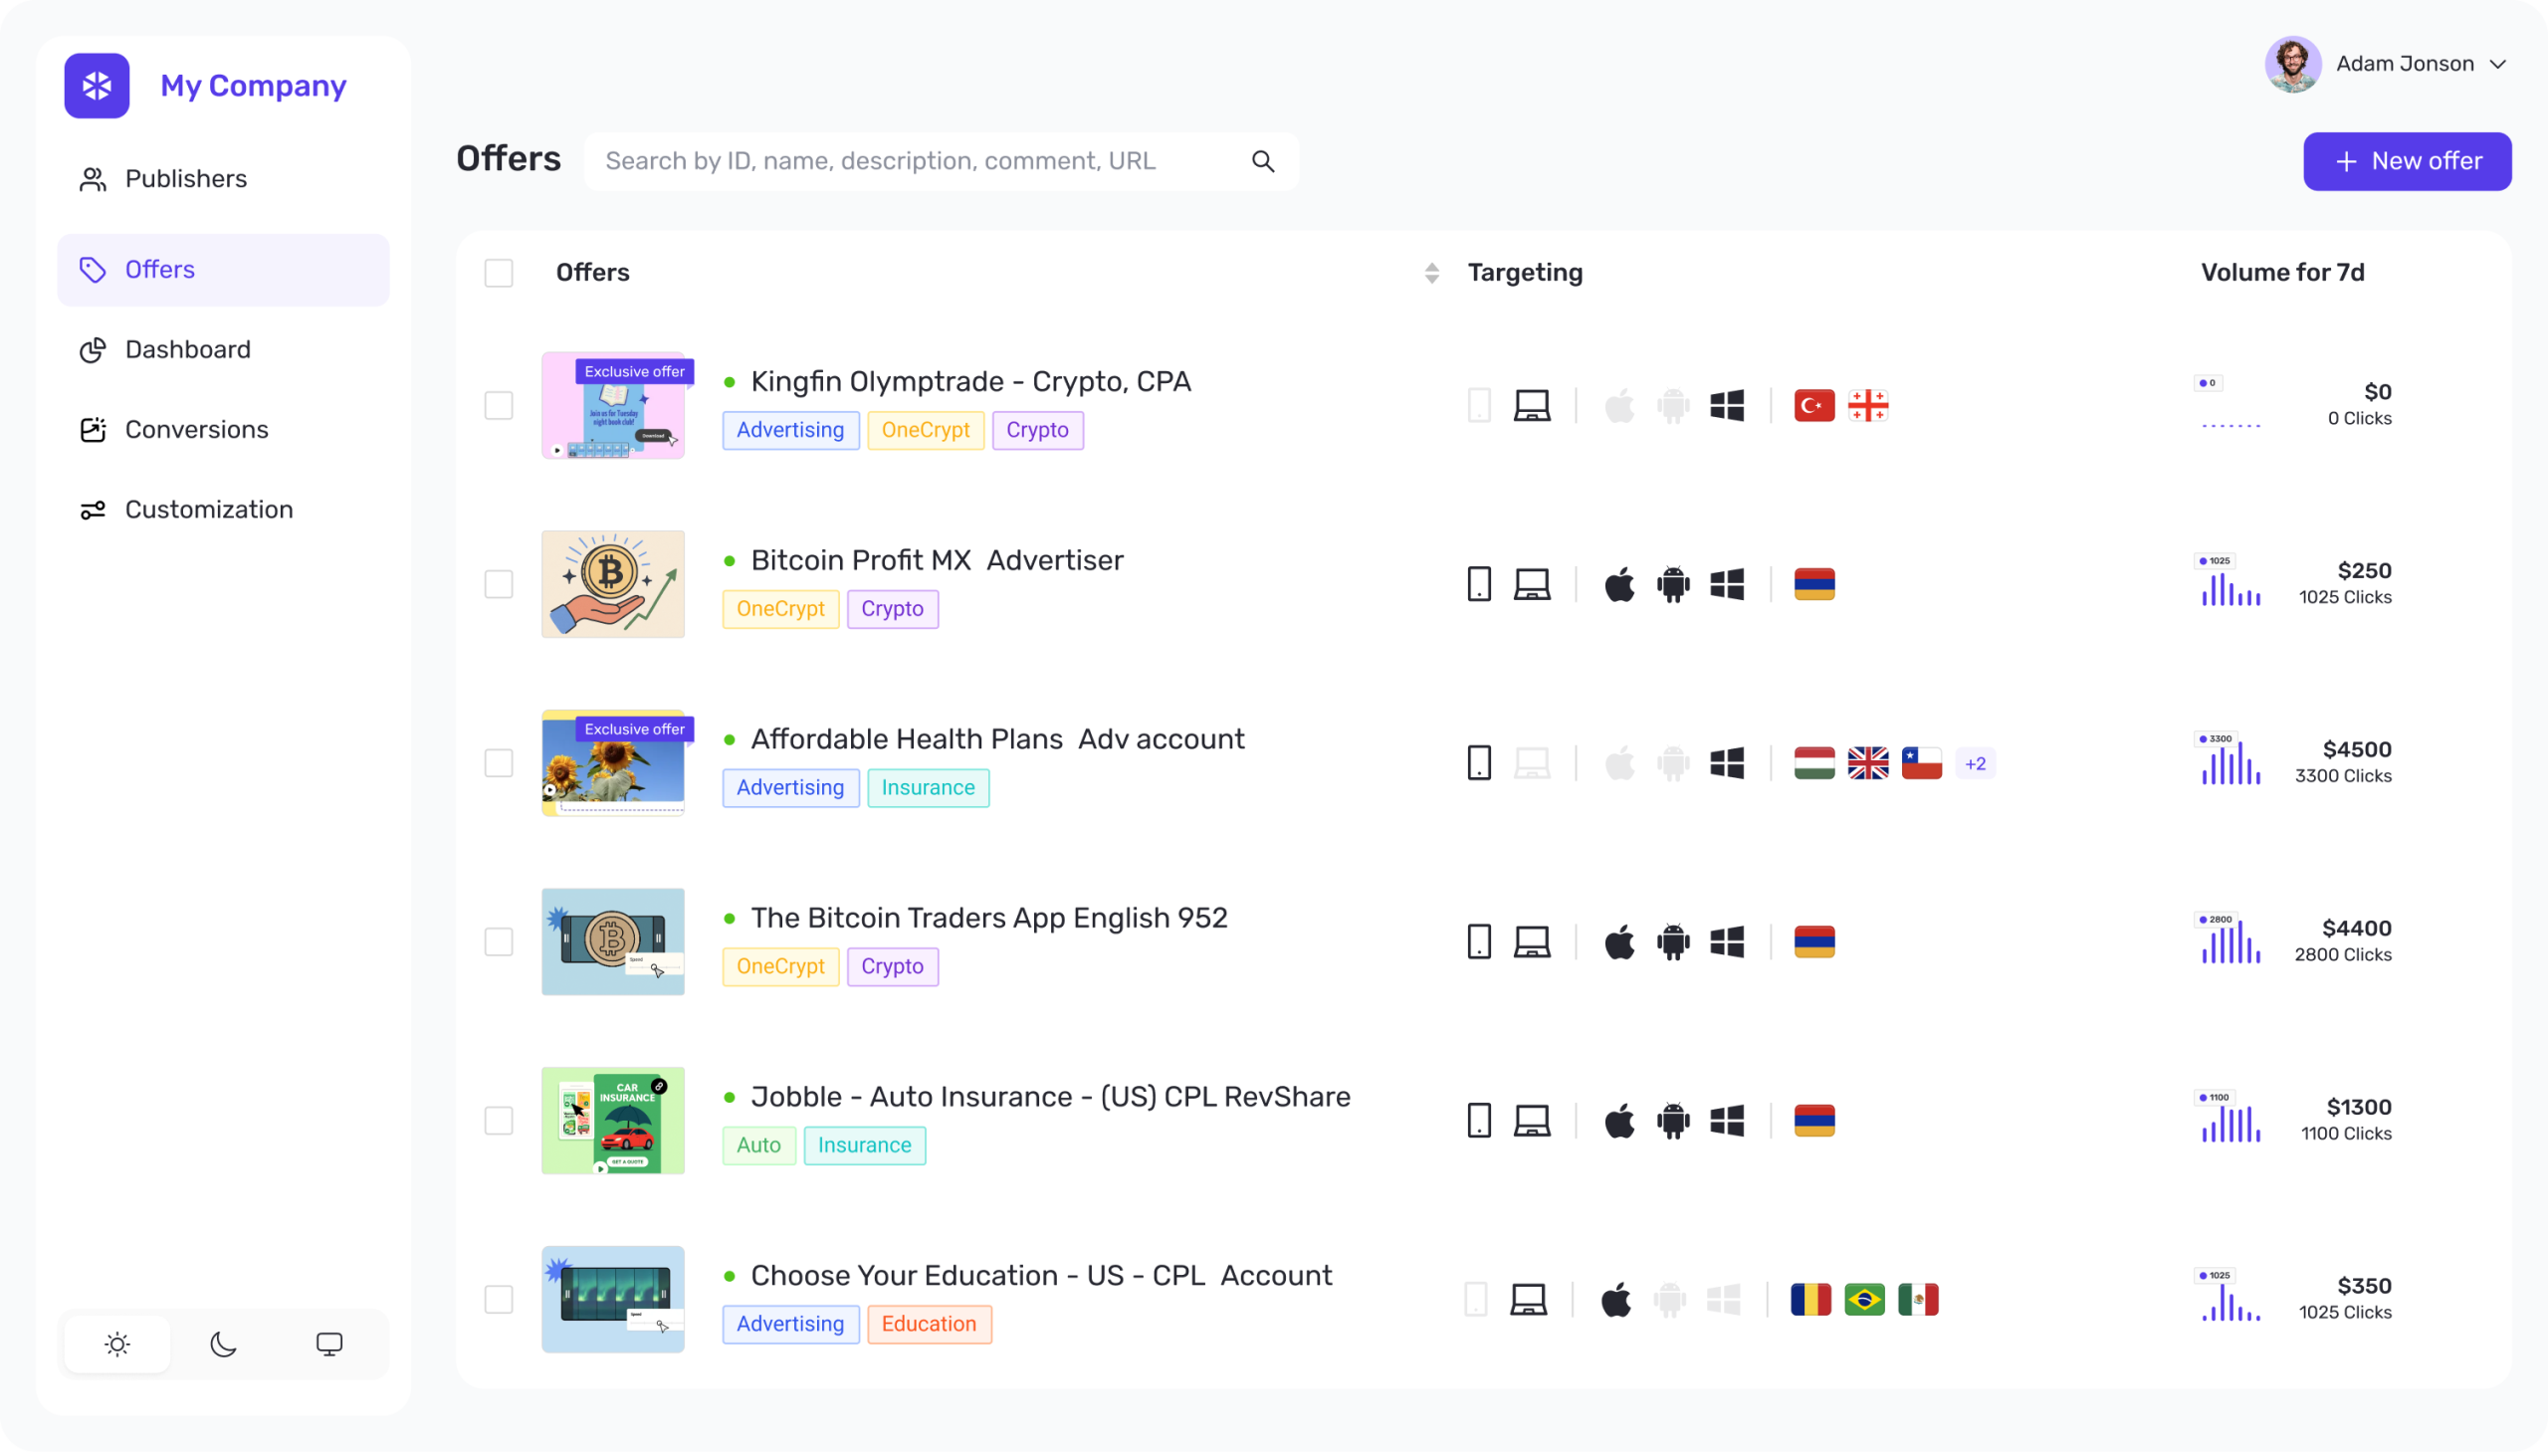Sort the Offers column with arrows
The width and height of the screenshot is (2548, 1452).
tap(1431, 274)
